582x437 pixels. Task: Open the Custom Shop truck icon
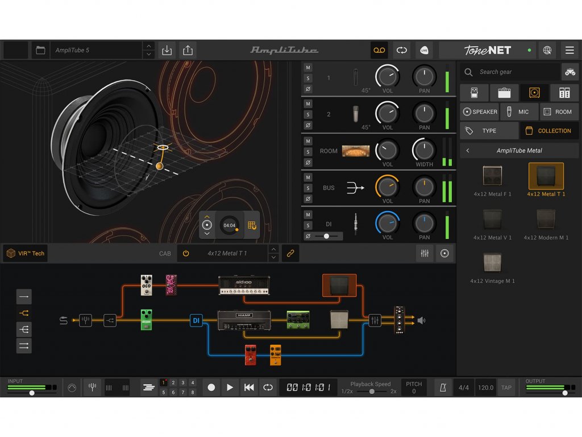(570, 72)
